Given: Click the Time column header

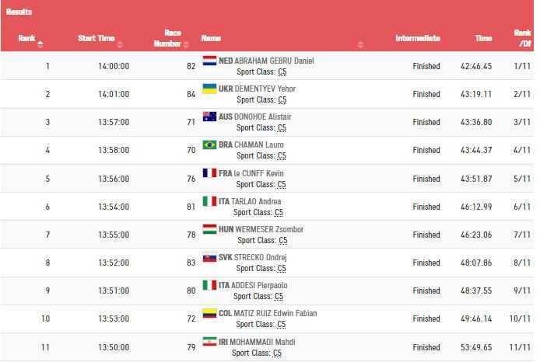Looking at the screenshot, I should click(x=483, y=38).
